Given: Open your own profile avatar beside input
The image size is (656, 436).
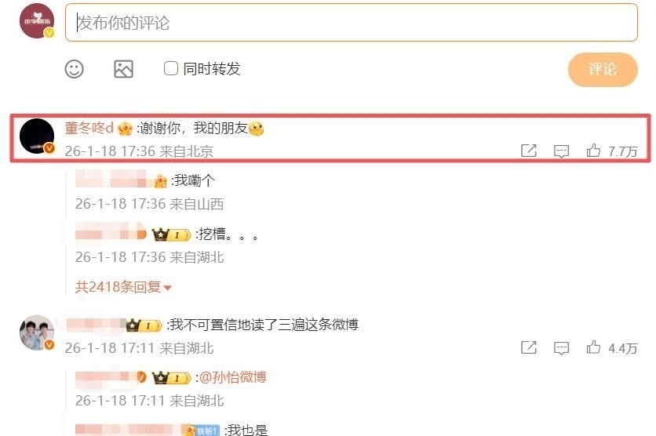Looking at the screenshot, I should (37, 21).
